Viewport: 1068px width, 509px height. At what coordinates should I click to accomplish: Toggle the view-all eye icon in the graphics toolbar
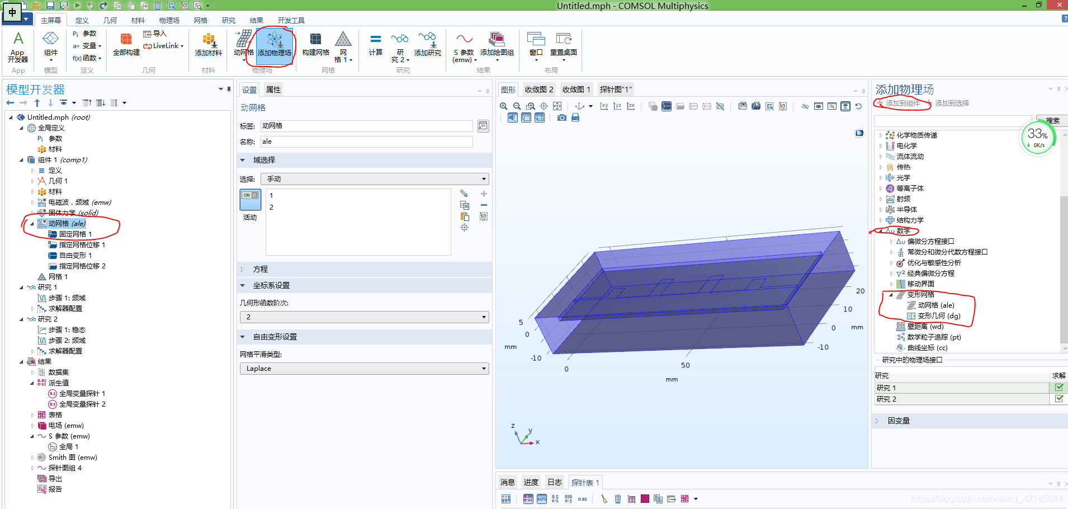(x=845, y=106)
